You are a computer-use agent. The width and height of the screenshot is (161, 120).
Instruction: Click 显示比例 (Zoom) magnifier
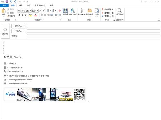[x=120, y=12]
